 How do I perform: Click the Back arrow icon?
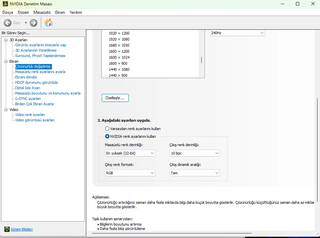(8, 23)
